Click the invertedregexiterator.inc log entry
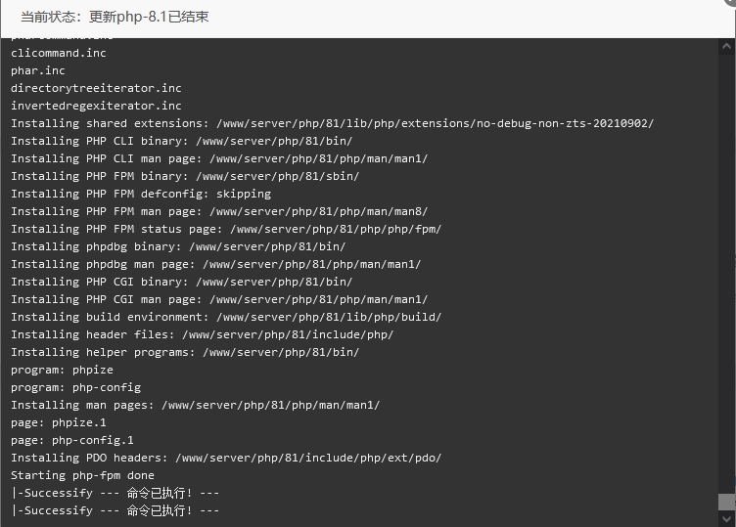The width and height of the screenshot is (736, 527). coord(96,106)
